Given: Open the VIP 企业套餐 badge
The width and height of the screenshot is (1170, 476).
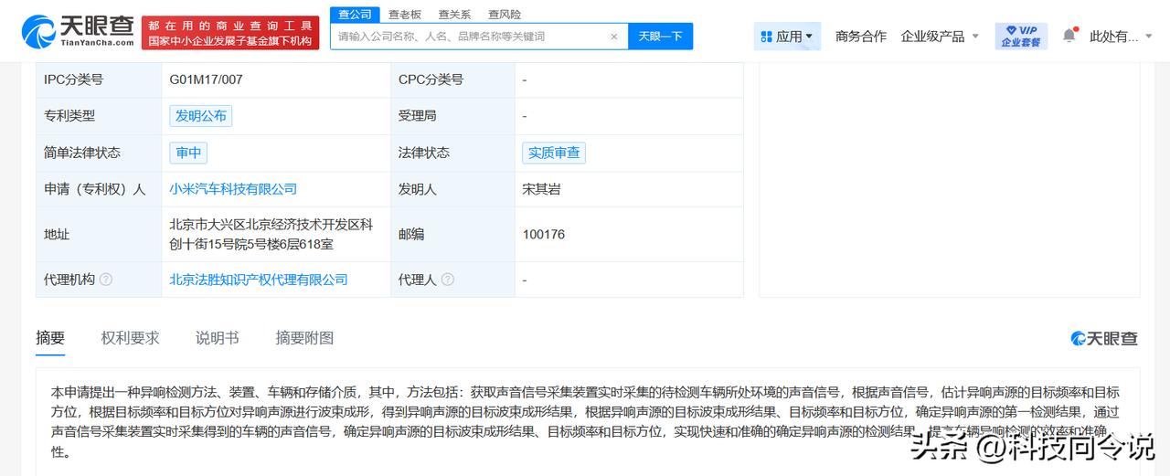Looking at the screenshot, I should pos(1021,37).
